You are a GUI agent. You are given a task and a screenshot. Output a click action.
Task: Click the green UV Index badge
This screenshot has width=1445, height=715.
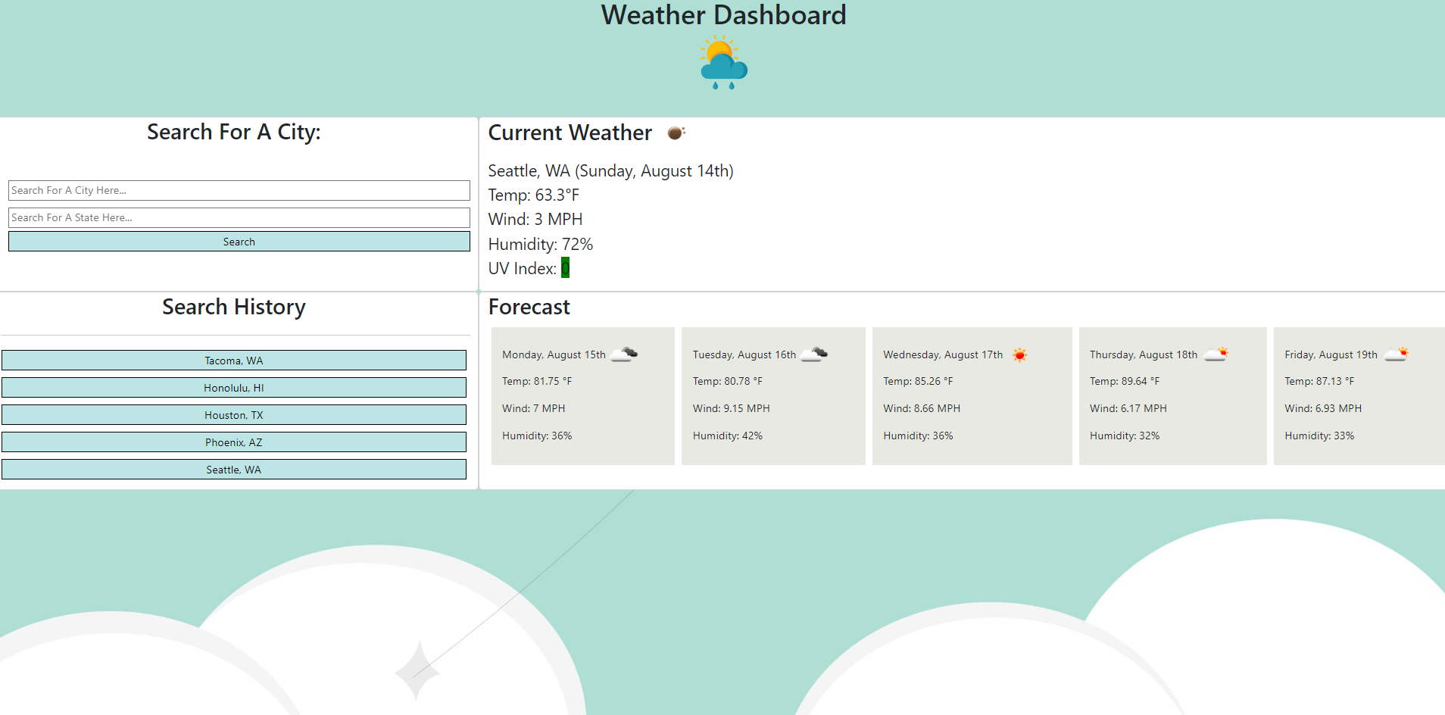click(565, 268)
